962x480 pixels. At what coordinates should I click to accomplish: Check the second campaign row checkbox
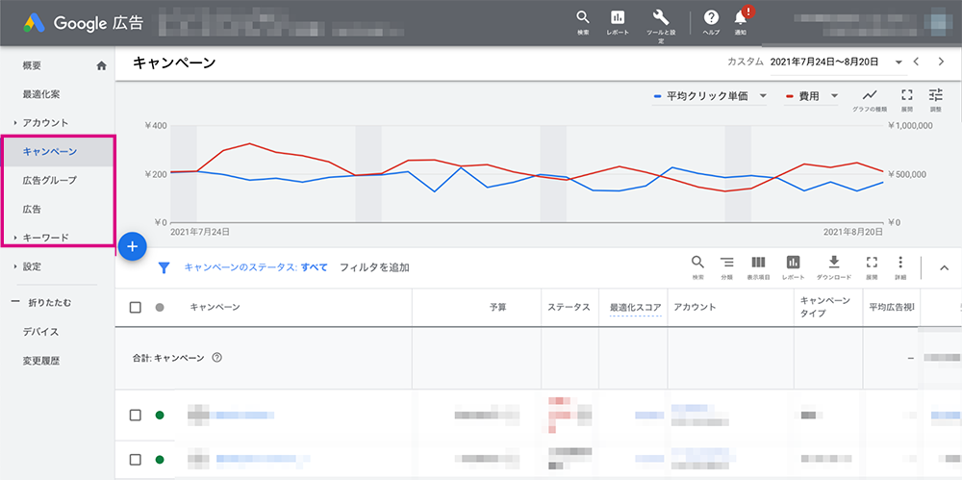point(136,459)
